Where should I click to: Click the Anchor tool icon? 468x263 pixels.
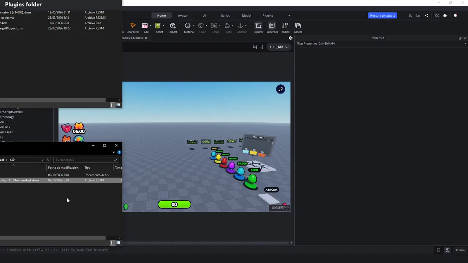(240, 26)
